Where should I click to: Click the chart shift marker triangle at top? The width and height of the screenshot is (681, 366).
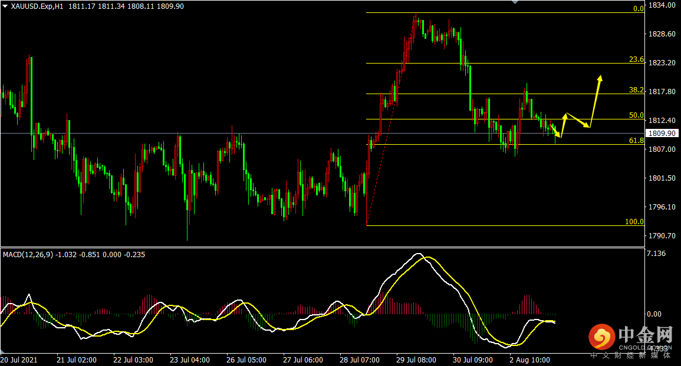[515, 2]
